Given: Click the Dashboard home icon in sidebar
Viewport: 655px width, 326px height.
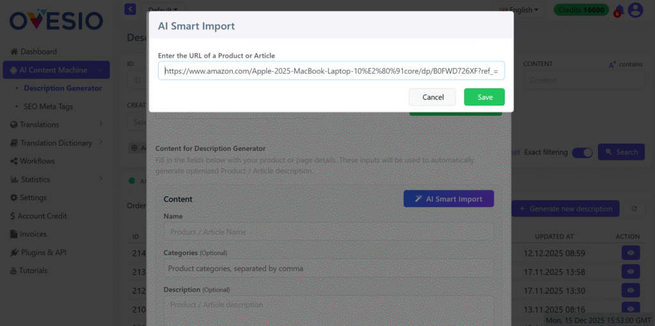Looking at the screenshot, I should pos(14,52).
